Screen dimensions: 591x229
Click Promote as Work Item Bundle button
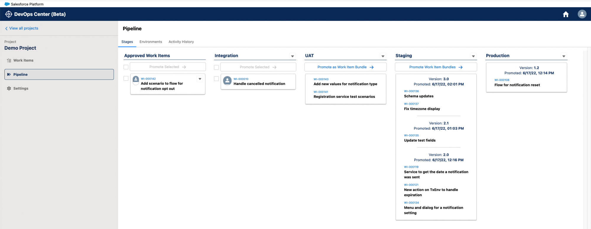pyautogui.click(x=345, y=67)
